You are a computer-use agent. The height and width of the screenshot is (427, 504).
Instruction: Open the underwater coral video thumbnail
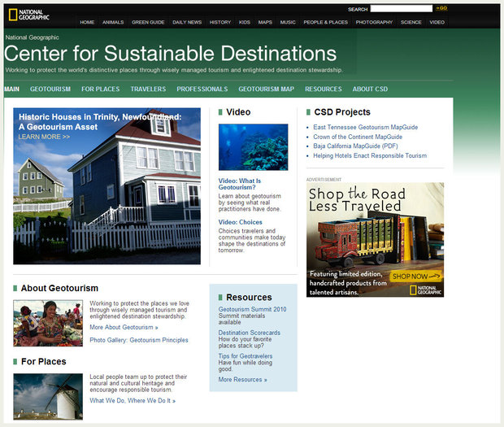coord(253,146)
